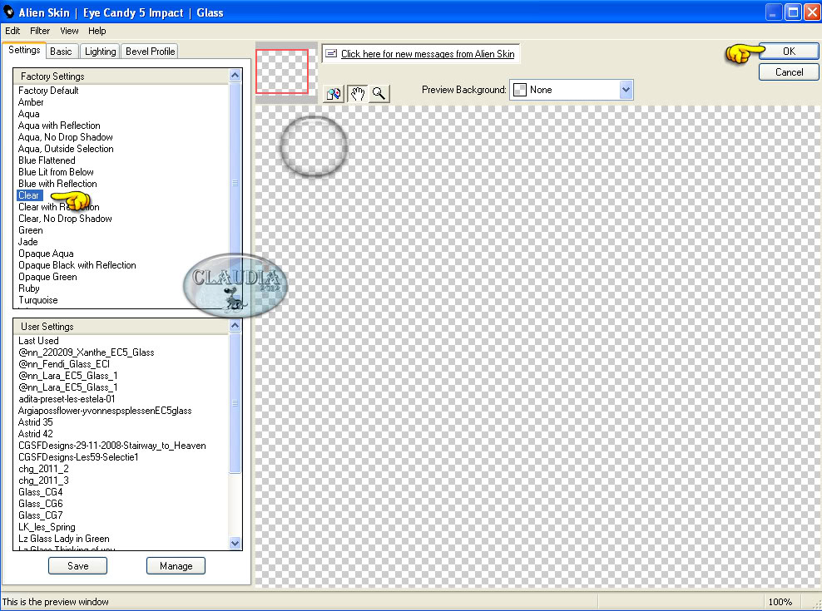Select Last Used user setting
The height and width of the screenshot is (611, 822).
(38, 341)
